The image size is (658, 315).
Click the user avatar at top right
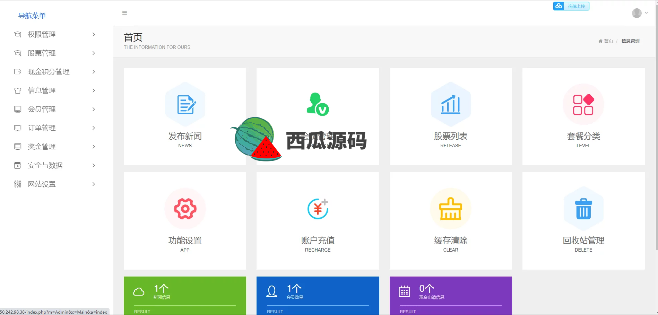pyautogui.click(x=637, y=13)
